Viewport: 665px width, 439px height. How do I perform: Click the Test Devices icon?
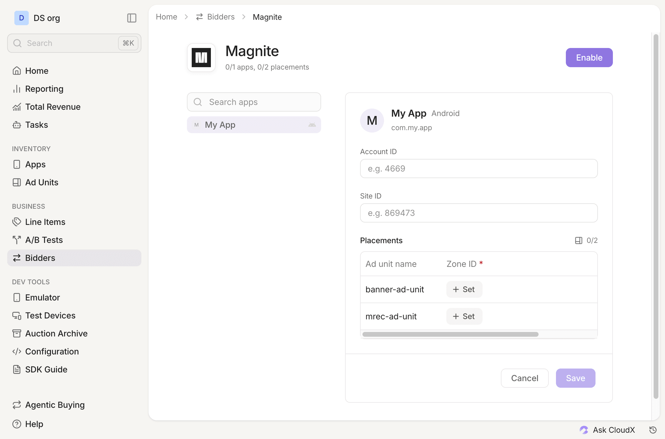pyautogui.click(x=17, y=315)
